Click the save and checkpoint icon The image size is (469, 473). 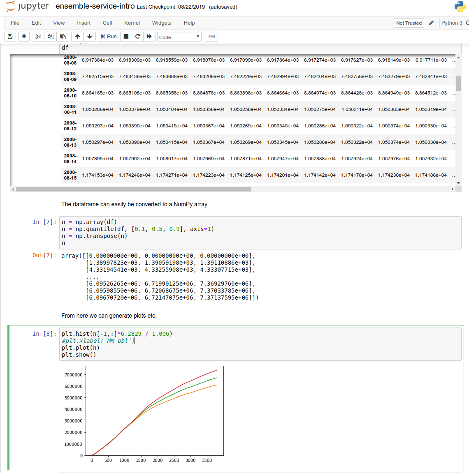pos(10,37)
